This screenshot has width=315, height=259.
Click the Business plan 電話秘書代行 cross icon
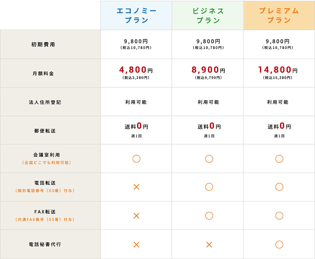[x=209, y=244]
